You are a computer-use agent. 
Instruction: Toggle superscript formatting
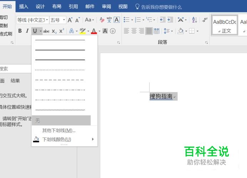pos(62,31)
